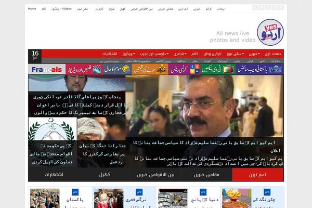The image size is (312, 208).
Task: Expand 'Videos - ویڈیوز' in the top navigation
Action: coord(61,9)
